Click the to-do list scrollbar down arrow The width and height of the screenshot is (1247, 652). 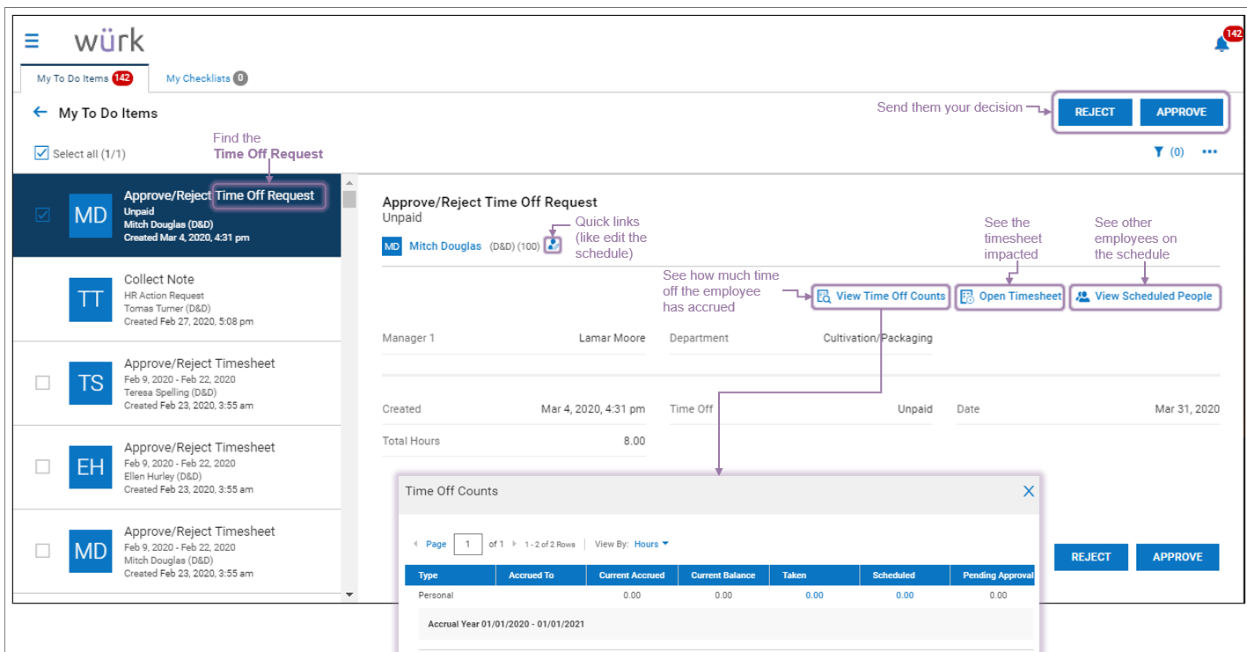[349, 595]
